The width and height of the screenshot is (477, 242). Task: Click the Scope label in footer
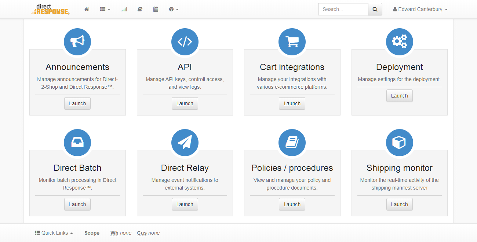coord(92,233)
